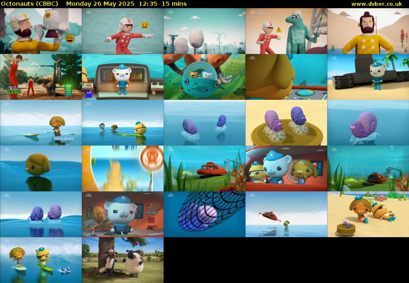The height and width of the screenshot is (283, 409).
Task: Open thumbnail of bearded man in yellow jacket
Action: [369, 31]
